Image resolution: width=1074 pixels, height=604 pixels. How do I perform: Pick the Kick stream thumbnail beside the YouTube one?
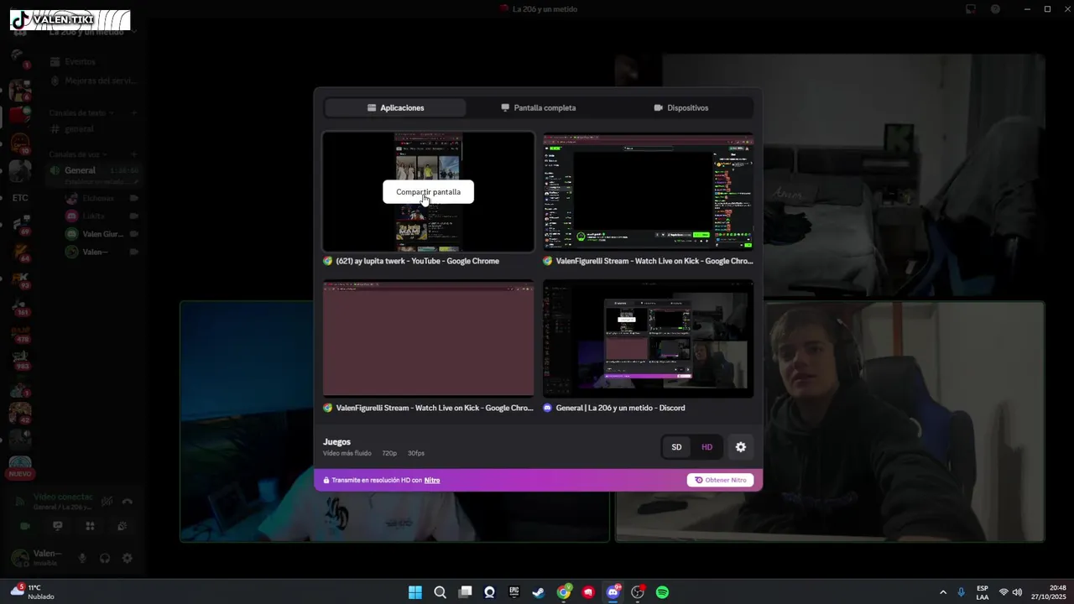(x=648, y=192)
